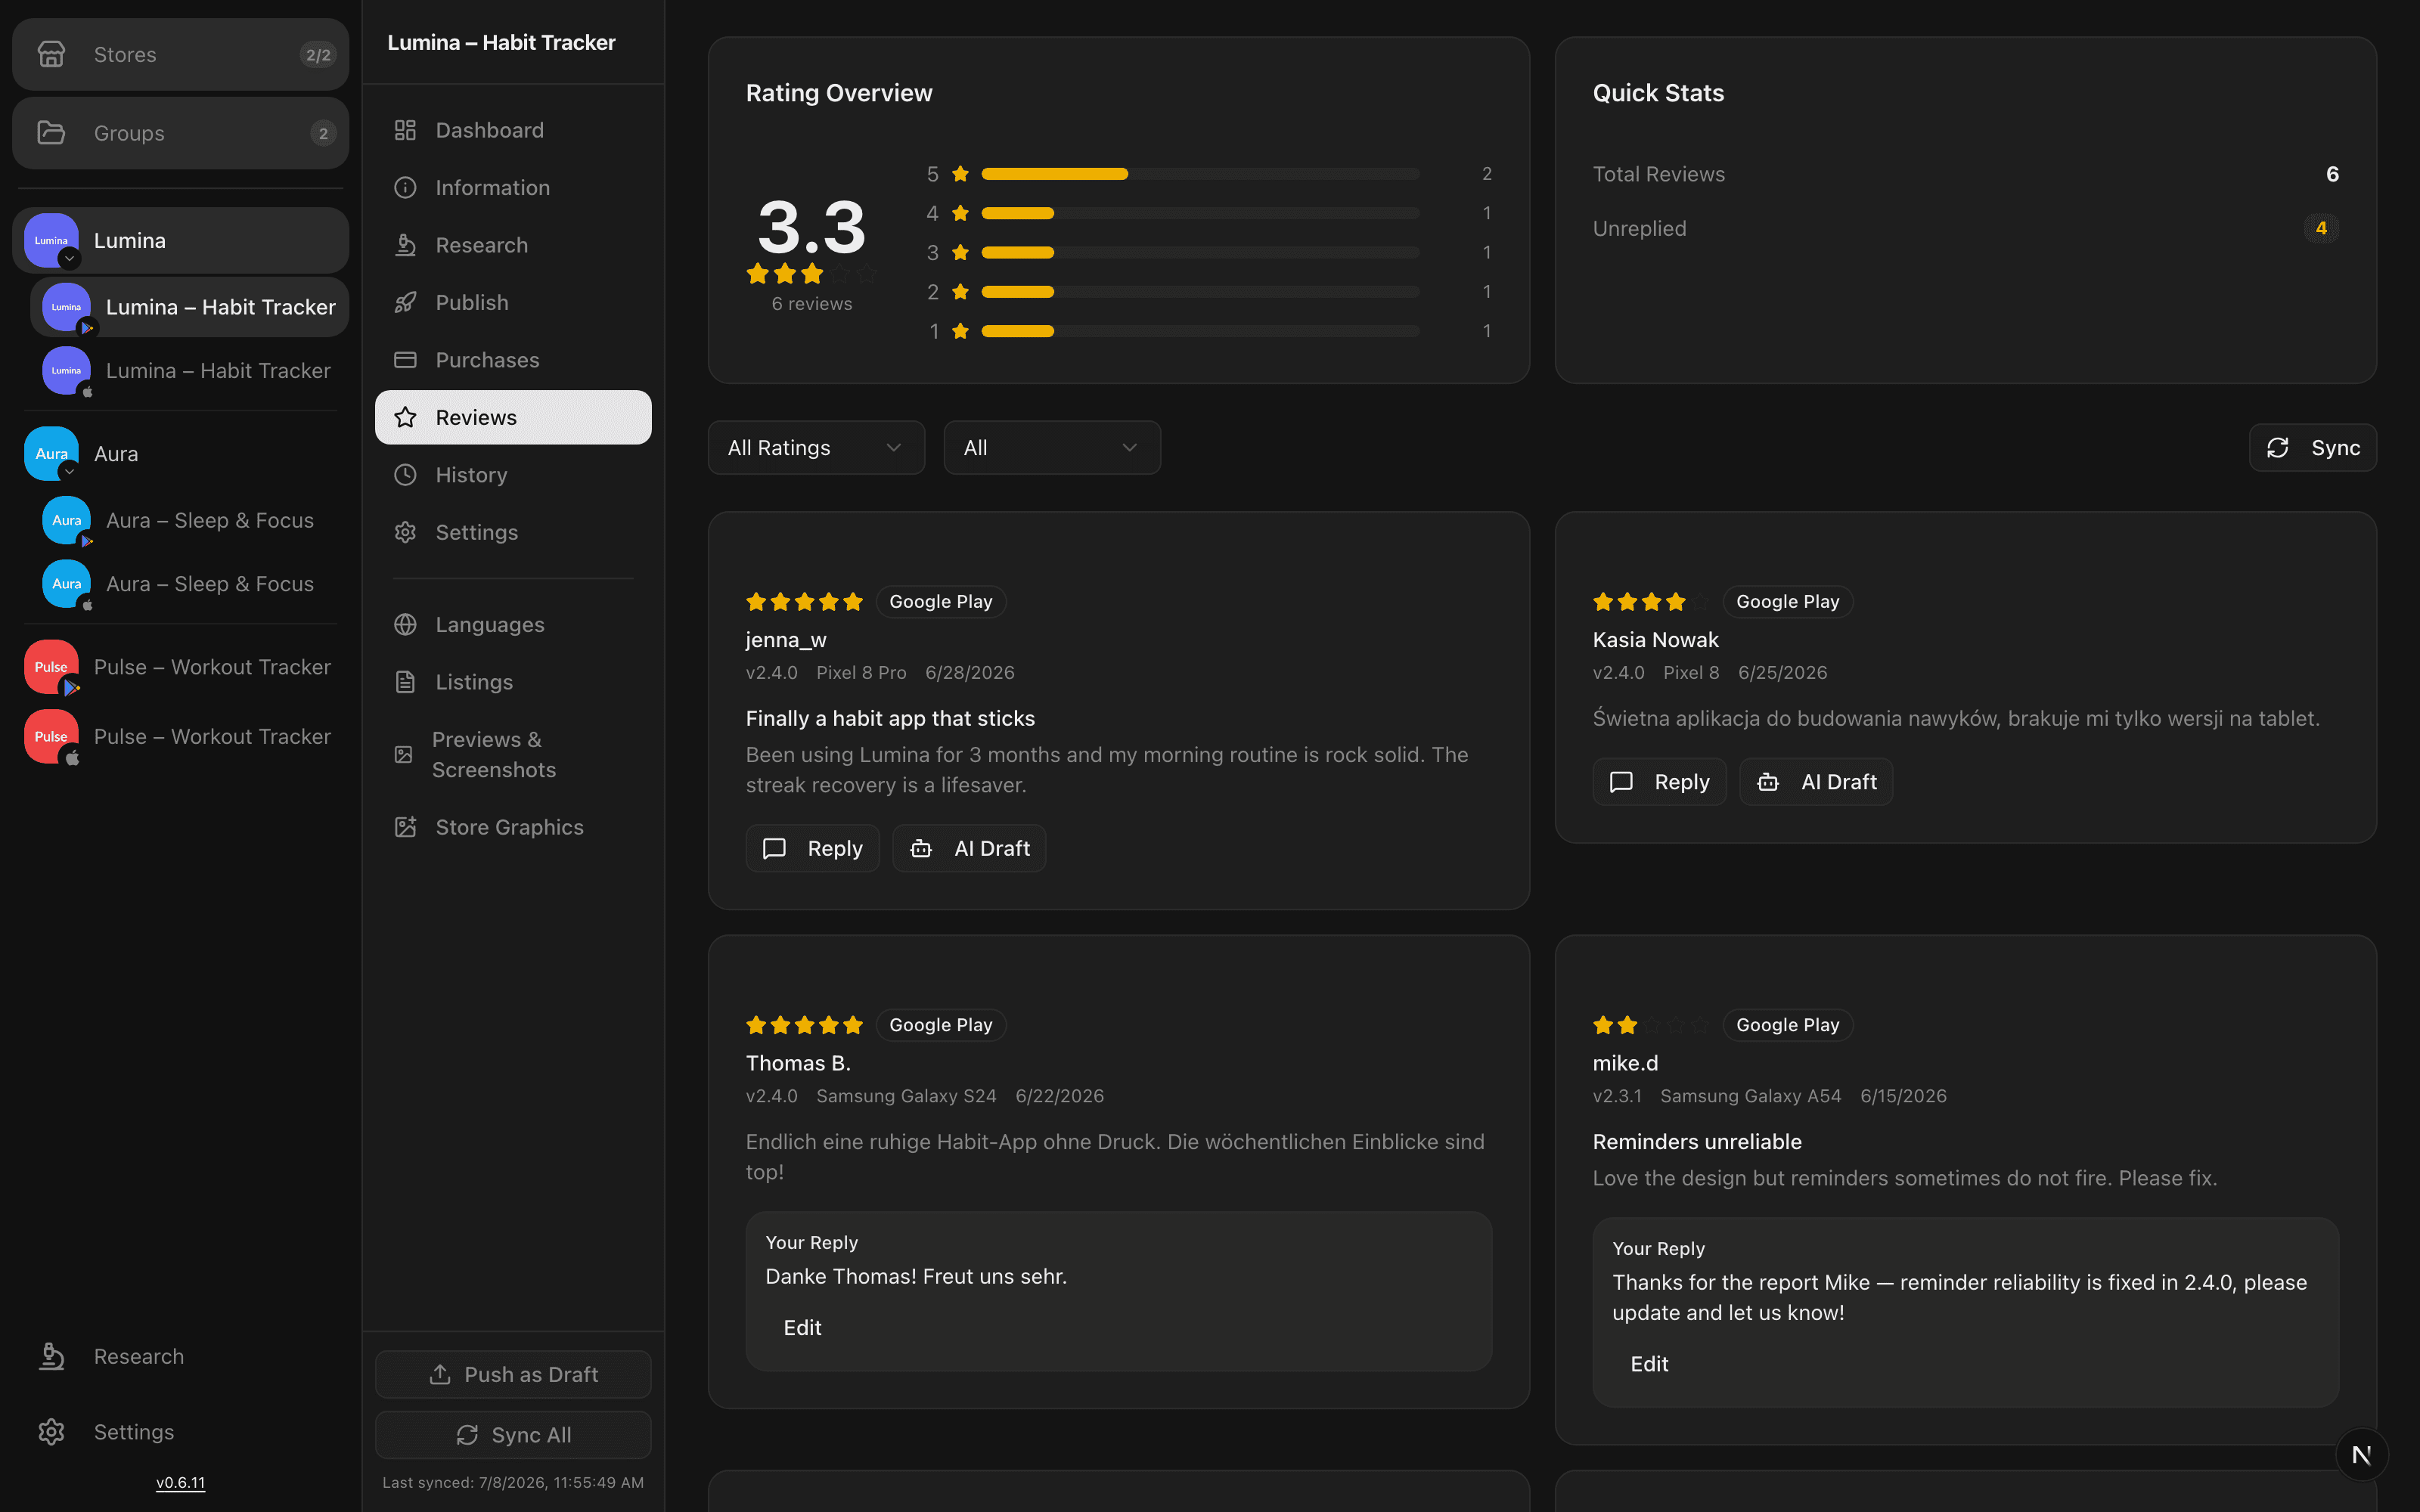2420x1512 pixels.
Task: Select Aura Sleep & Focus App Store icon
Action: tap(66, 584)
